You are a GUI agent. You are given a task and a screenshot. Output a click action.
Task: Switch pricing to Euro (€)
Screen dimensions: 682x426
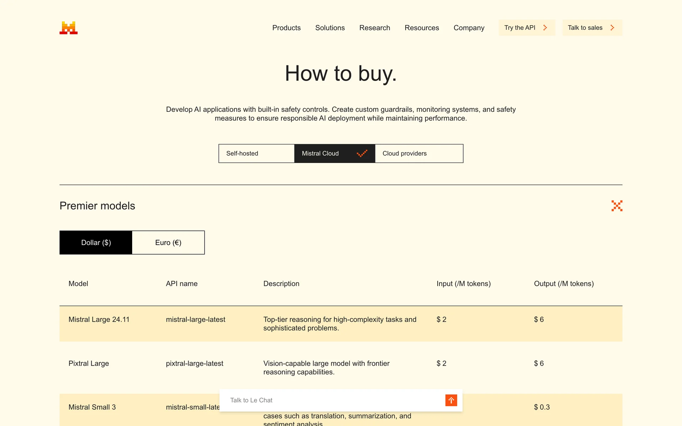[168, 242]
